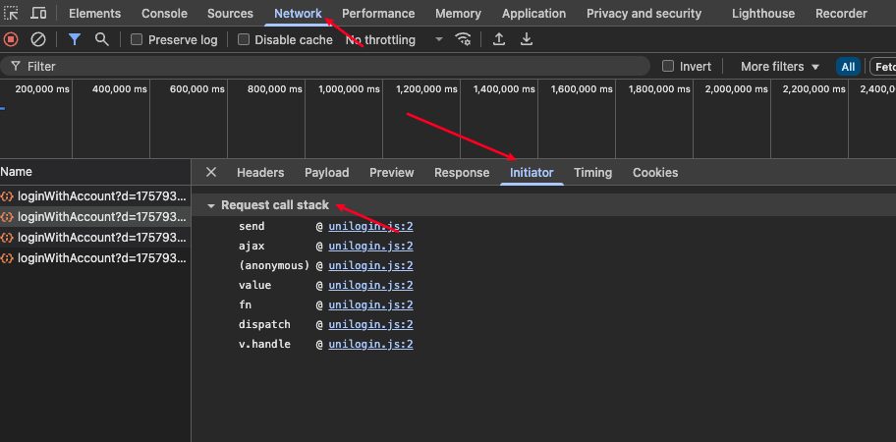Toggle the device toolbar icon
The height and width of the screenshot is (442, 896).
38,13
